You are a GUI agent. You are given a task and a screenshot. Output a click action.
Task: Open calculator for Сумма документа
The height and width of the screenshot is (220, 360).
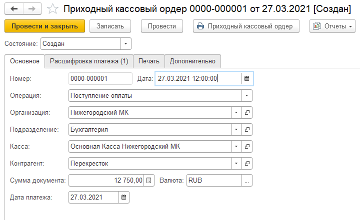148,180
